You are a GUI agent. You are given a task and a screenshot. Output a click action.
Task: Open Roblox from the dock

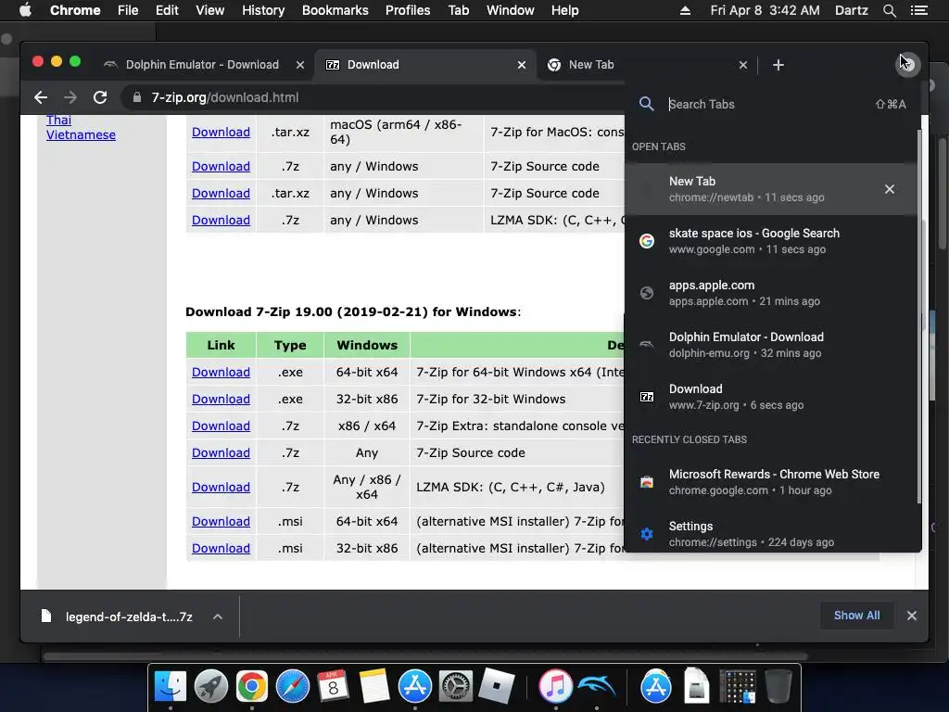[497, 687]
